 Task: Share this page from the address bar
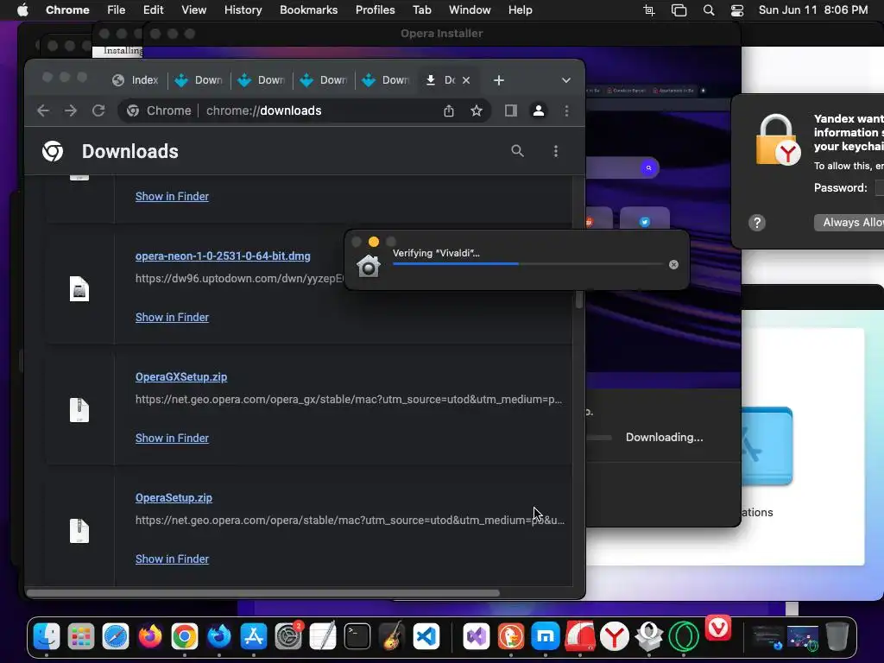click(449, 110)
